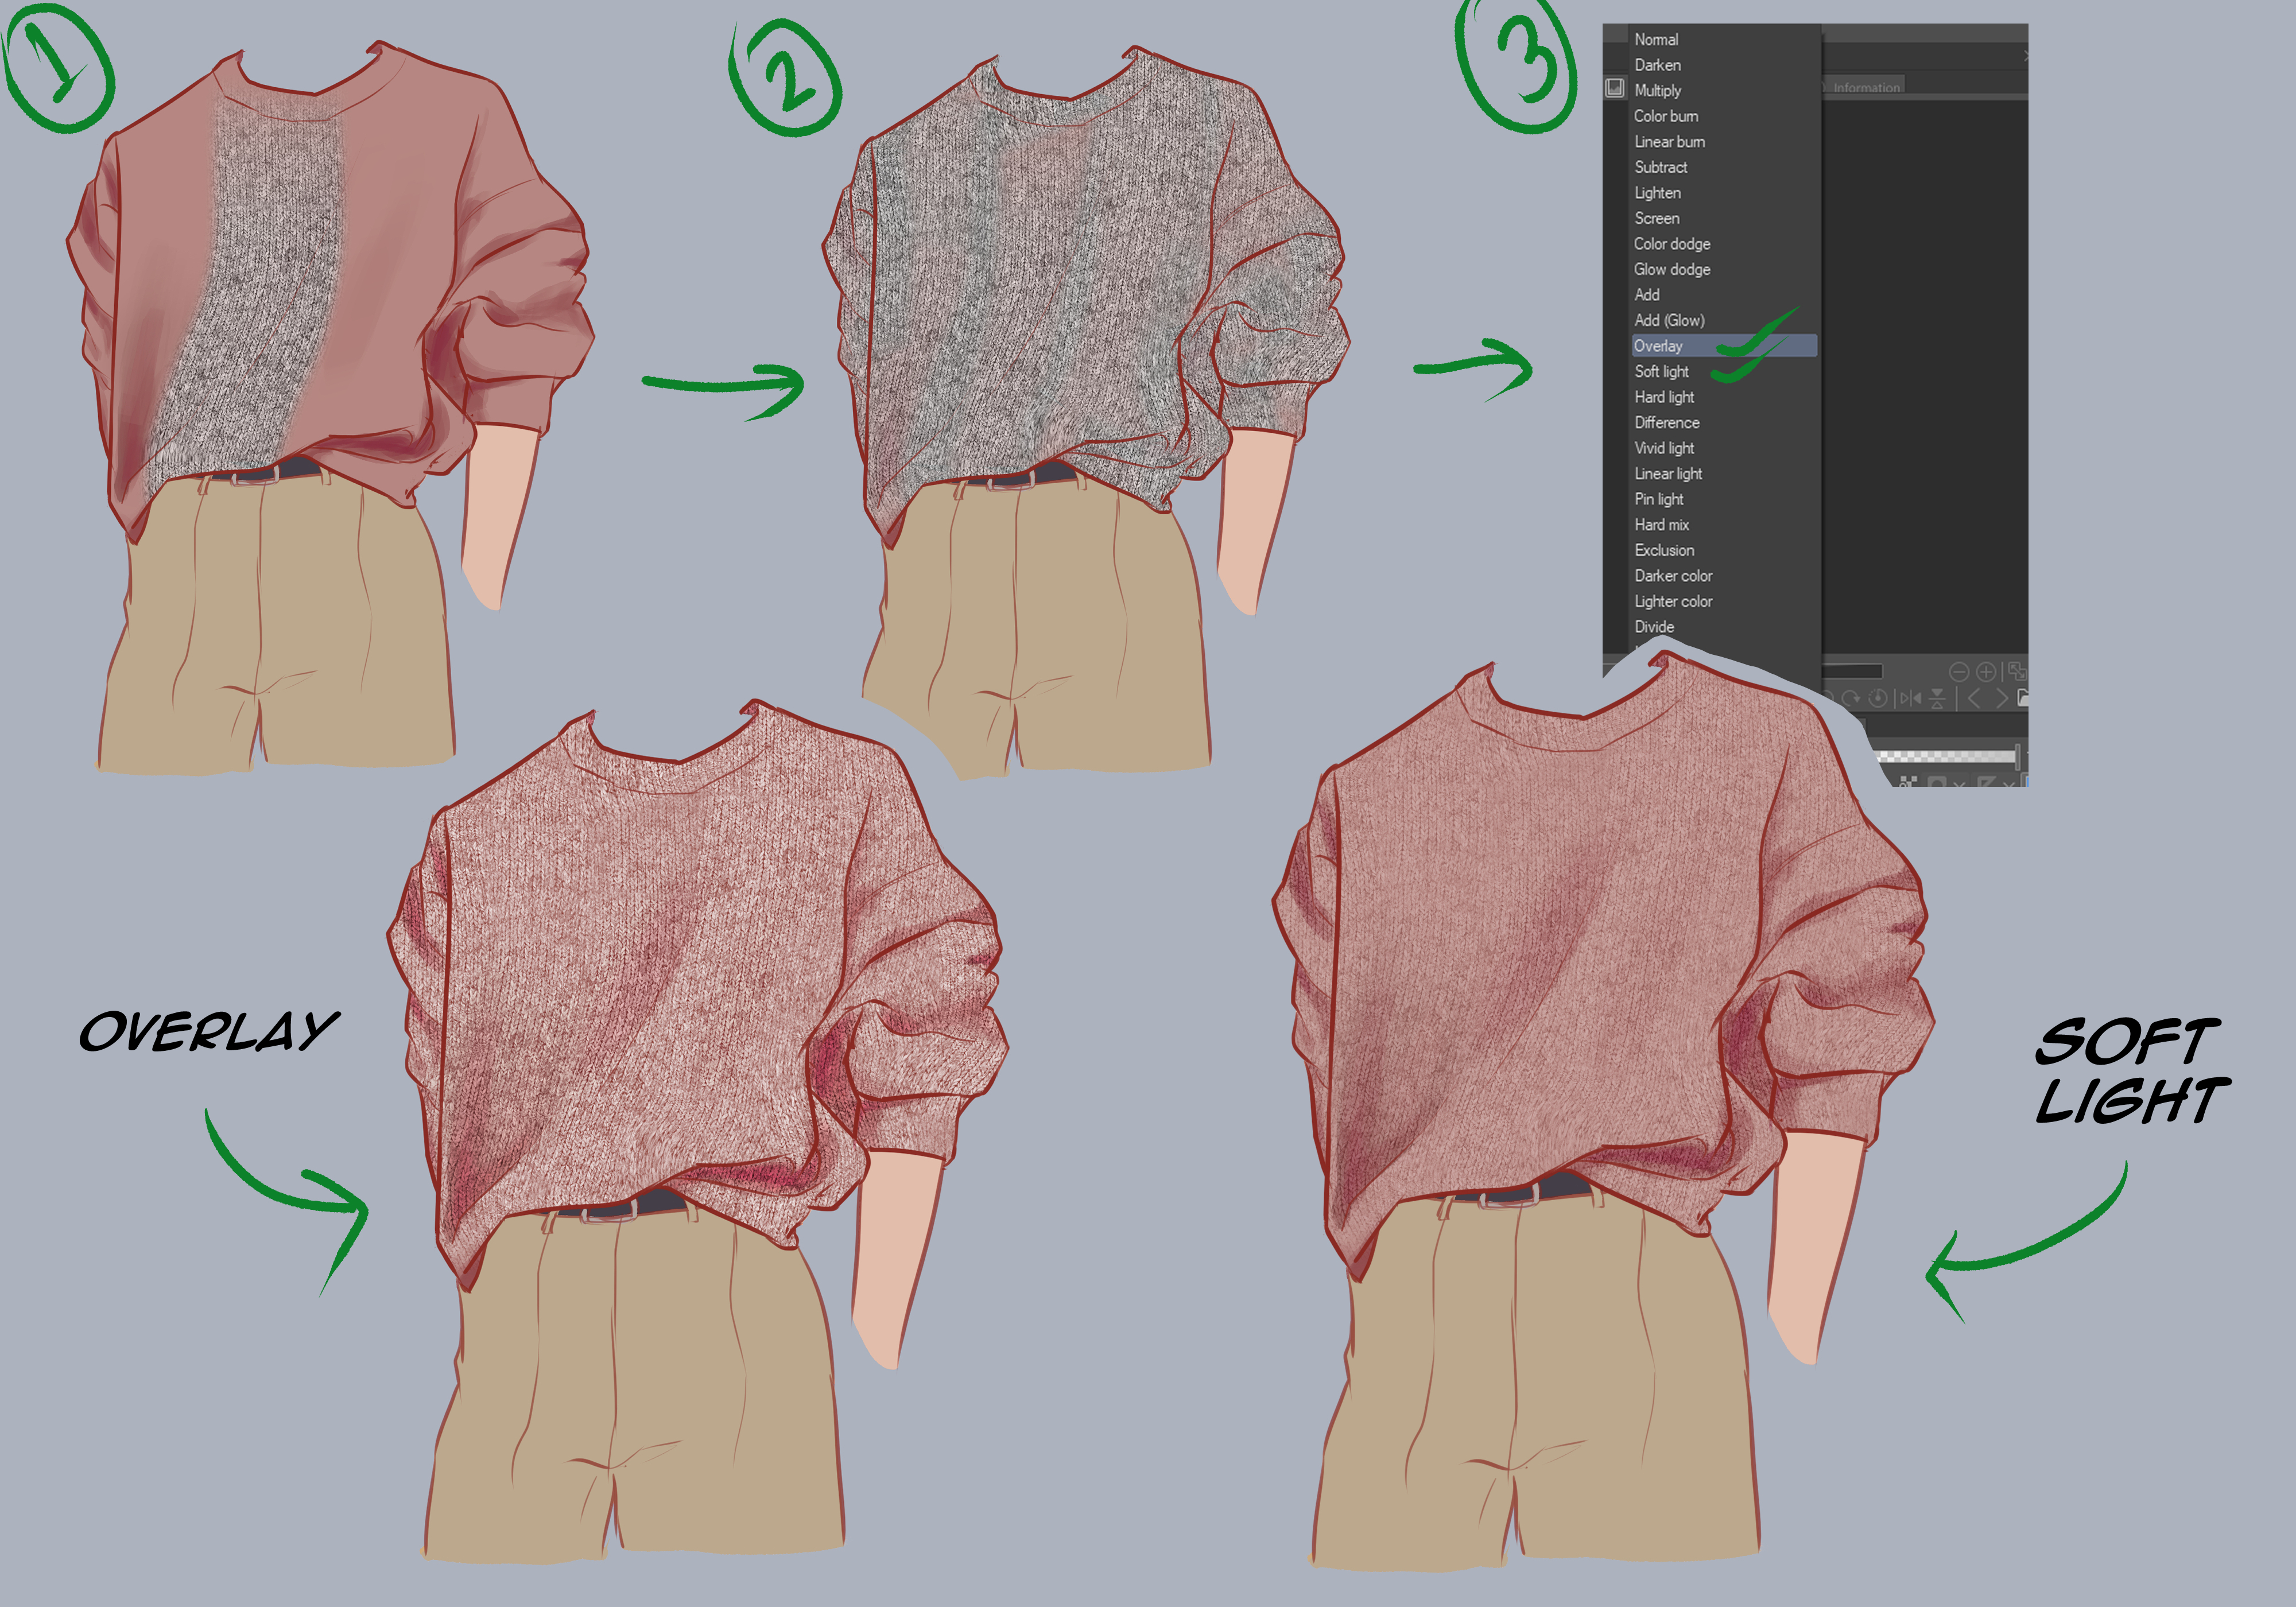Select Overlay blending mode

pos(1658,346)
